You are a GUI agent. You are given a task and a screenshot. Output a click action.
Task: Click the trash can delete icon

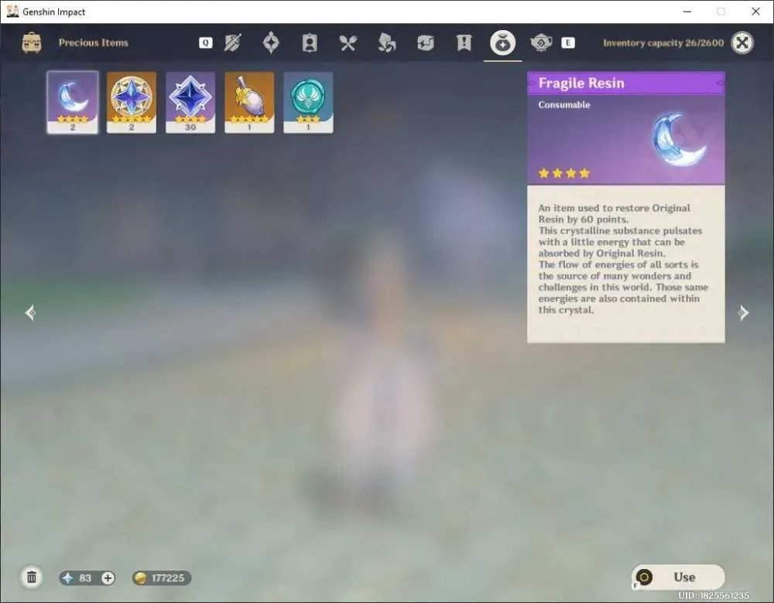click(x=32, y=577)
